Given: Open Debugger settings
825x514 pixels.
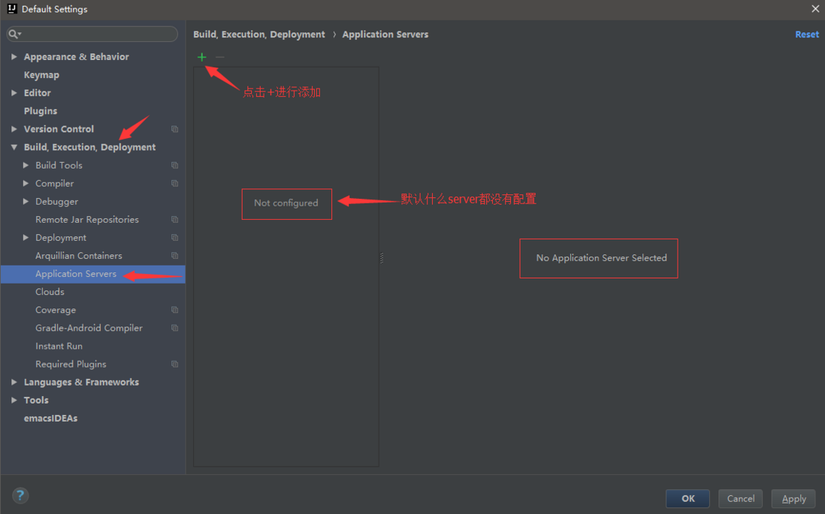Looking at the screenshot, I should [x=57, y=202].
